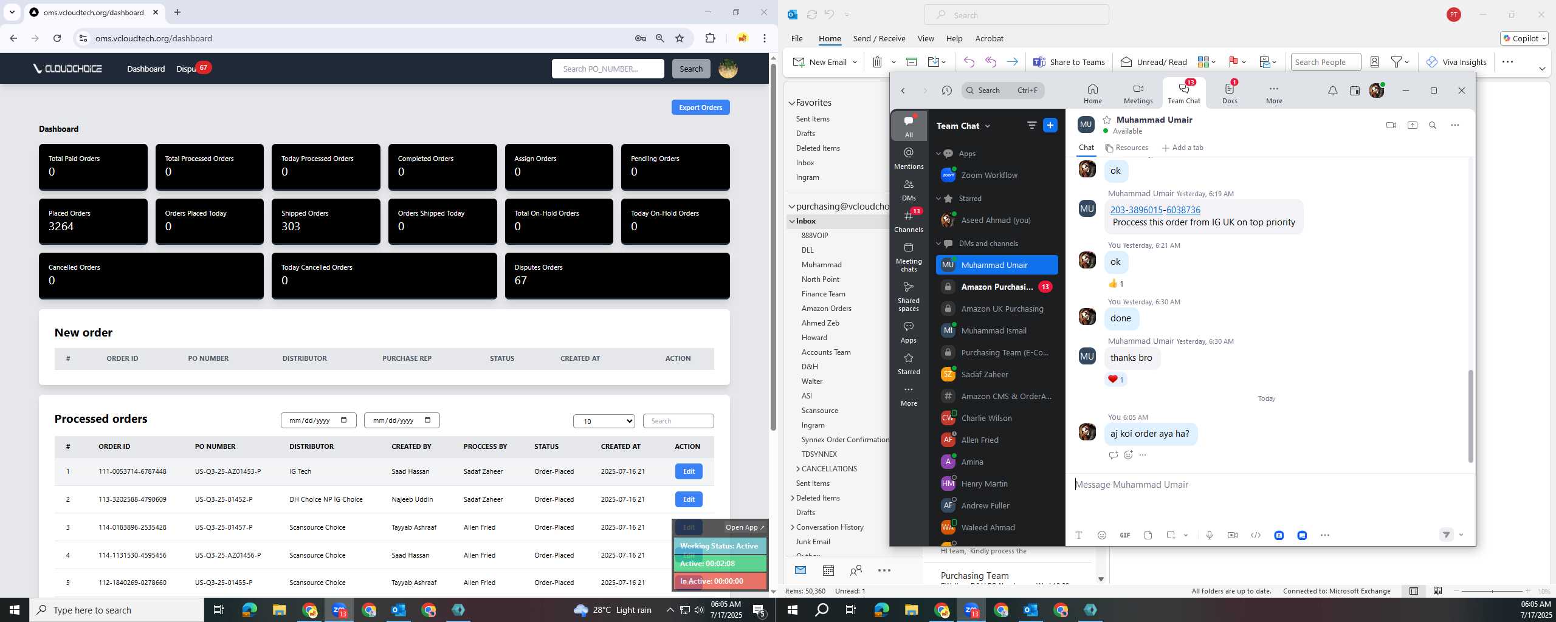Viewport: 1556px width, 622px height.
Task: Open Outlook Home ribbon tab
Action: pos(830,38)
